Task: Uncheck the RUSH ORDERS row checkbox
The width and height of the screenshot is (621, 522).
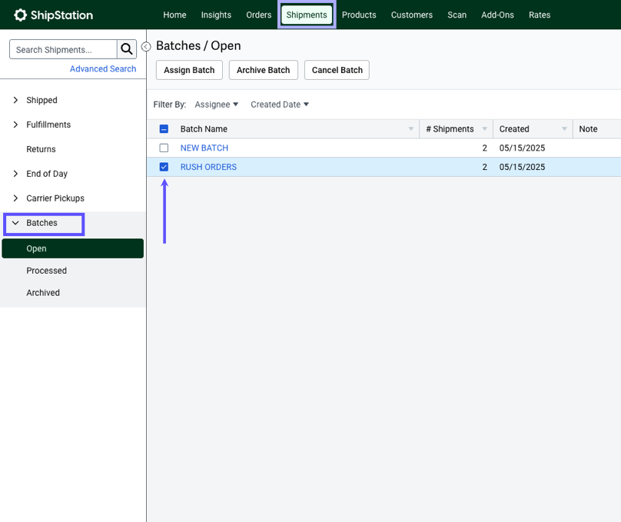Action: pos(164,167)
